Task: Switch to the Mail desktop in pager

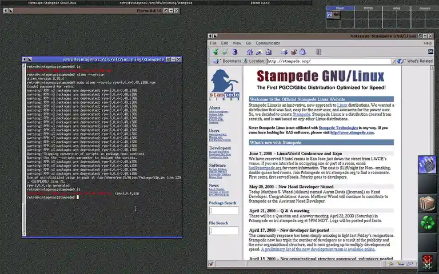Action: 397,9
